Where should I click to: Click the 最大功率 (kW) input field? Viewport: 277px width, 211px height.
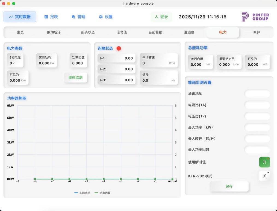257,127
